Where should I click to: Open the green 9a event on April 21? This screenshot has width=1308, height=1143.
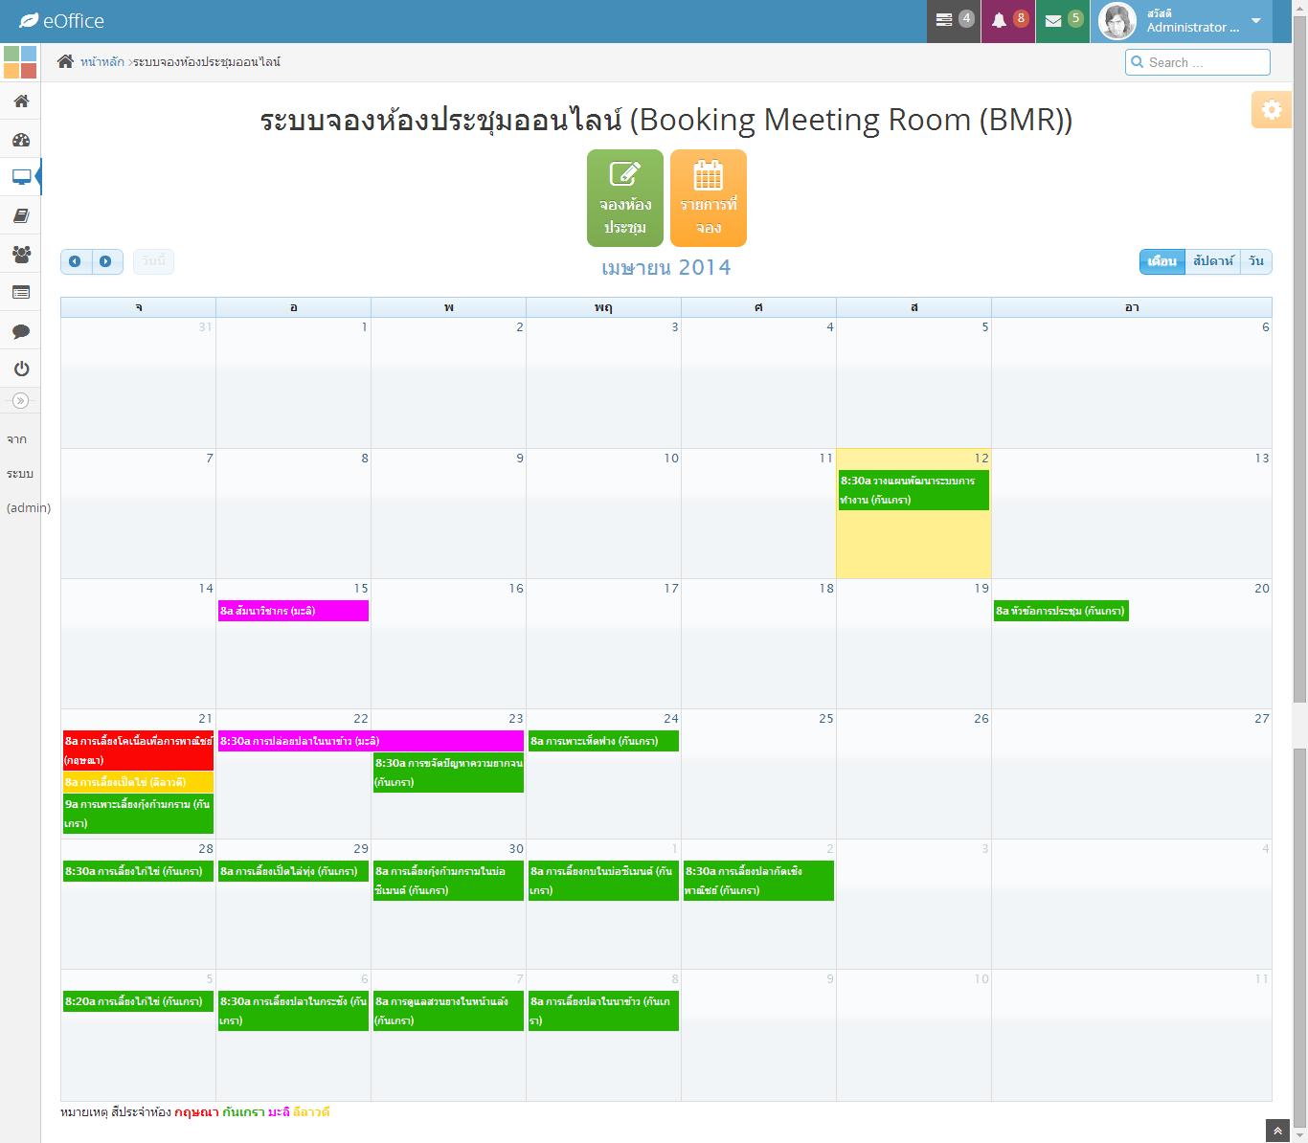tap(139, 814)
